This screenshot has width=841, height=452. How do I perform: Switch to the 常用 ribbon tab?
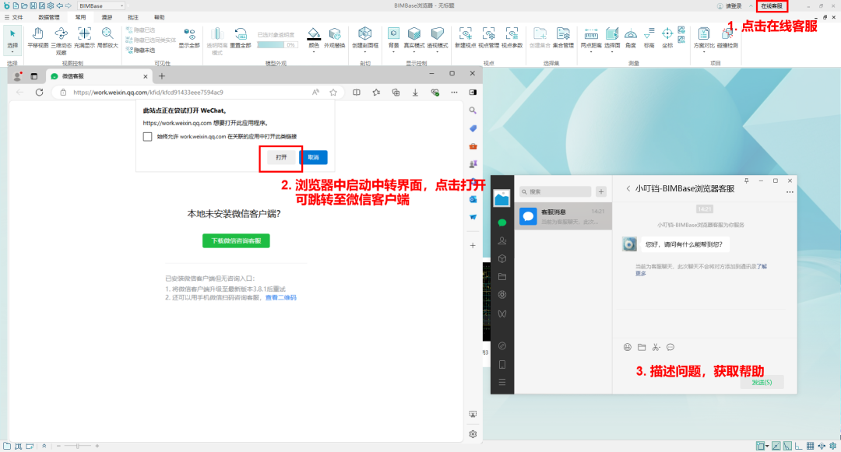click(x=80, y=17)
